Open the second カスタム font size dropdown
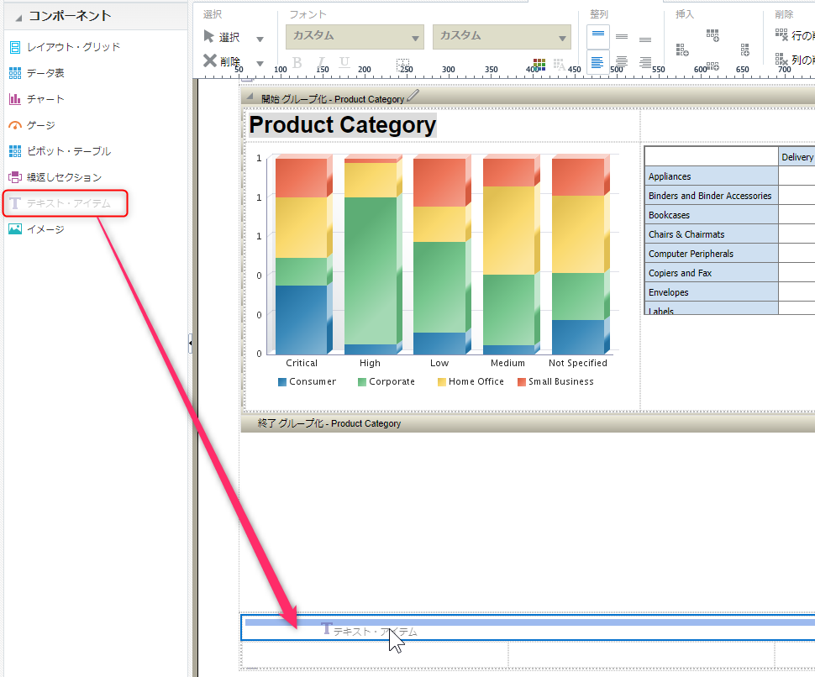Viewport: 815px width, 677px height. coord(502,37)
